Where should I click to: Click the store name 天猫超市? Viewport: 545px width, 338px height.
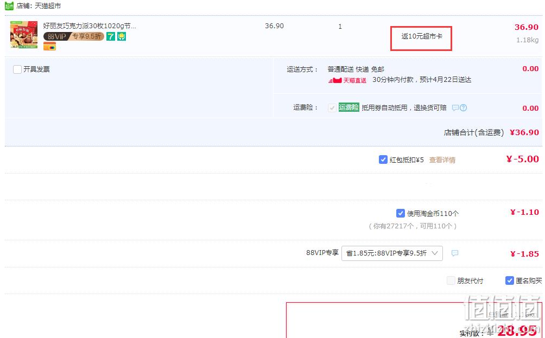[x=48, y=6]
